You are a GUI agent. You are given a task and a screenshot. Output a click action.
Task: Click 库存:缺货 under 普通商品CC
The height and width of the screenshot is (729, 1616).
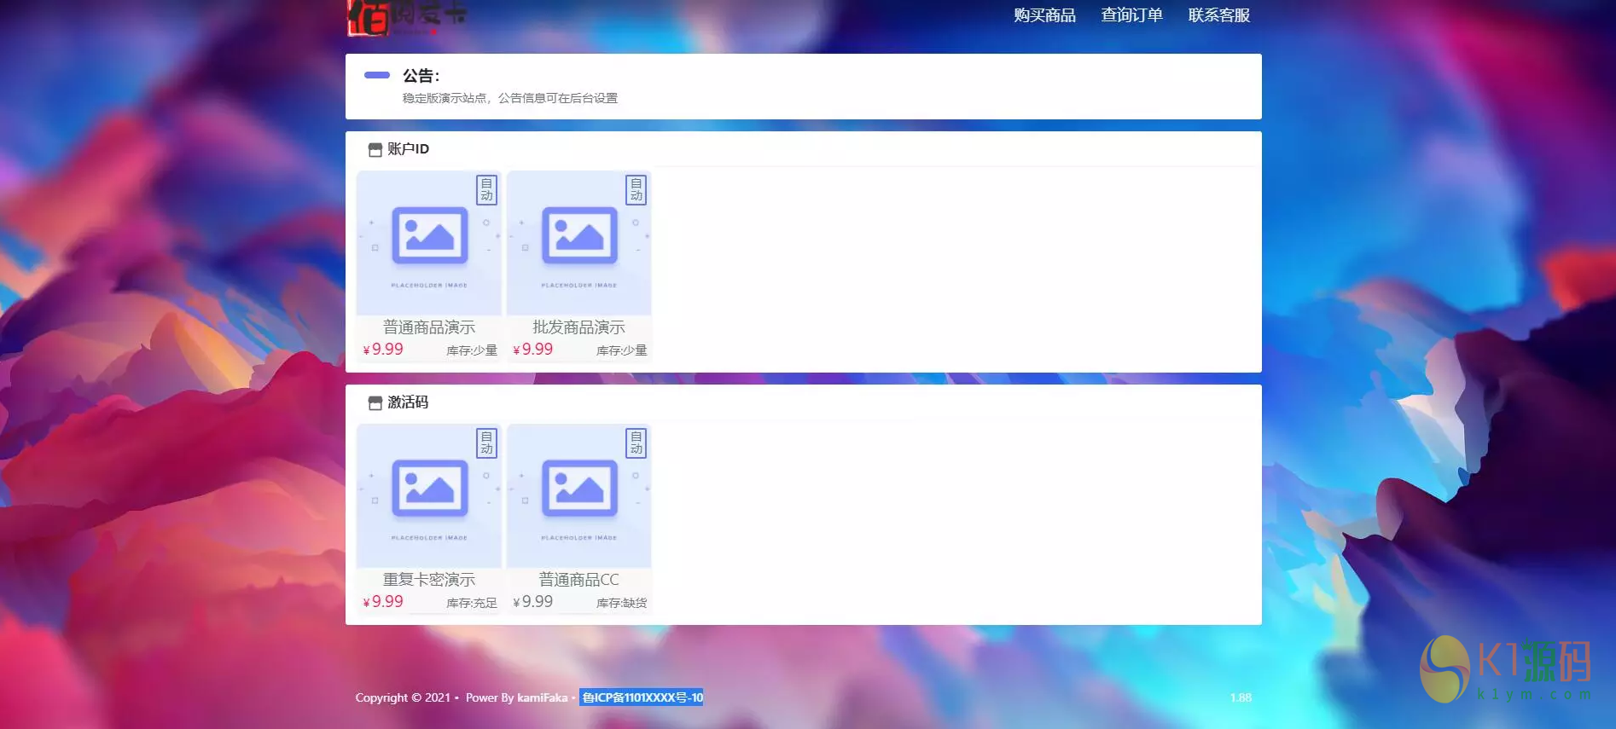[622, 603]
